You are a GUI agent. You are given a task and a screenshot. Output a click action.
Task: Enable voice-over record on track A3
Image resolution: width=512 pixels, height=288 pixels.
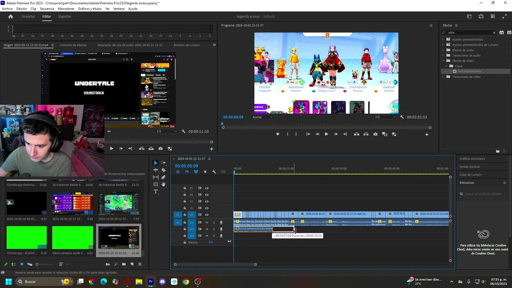tap(221, 236)
